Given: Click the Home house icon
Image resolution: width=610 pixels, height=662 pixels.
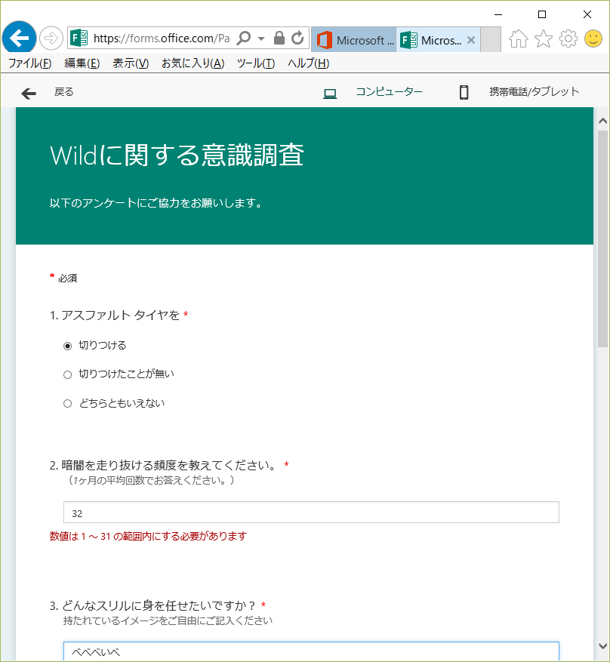Looking at the screenshot, I should click(x=519, y=38).
